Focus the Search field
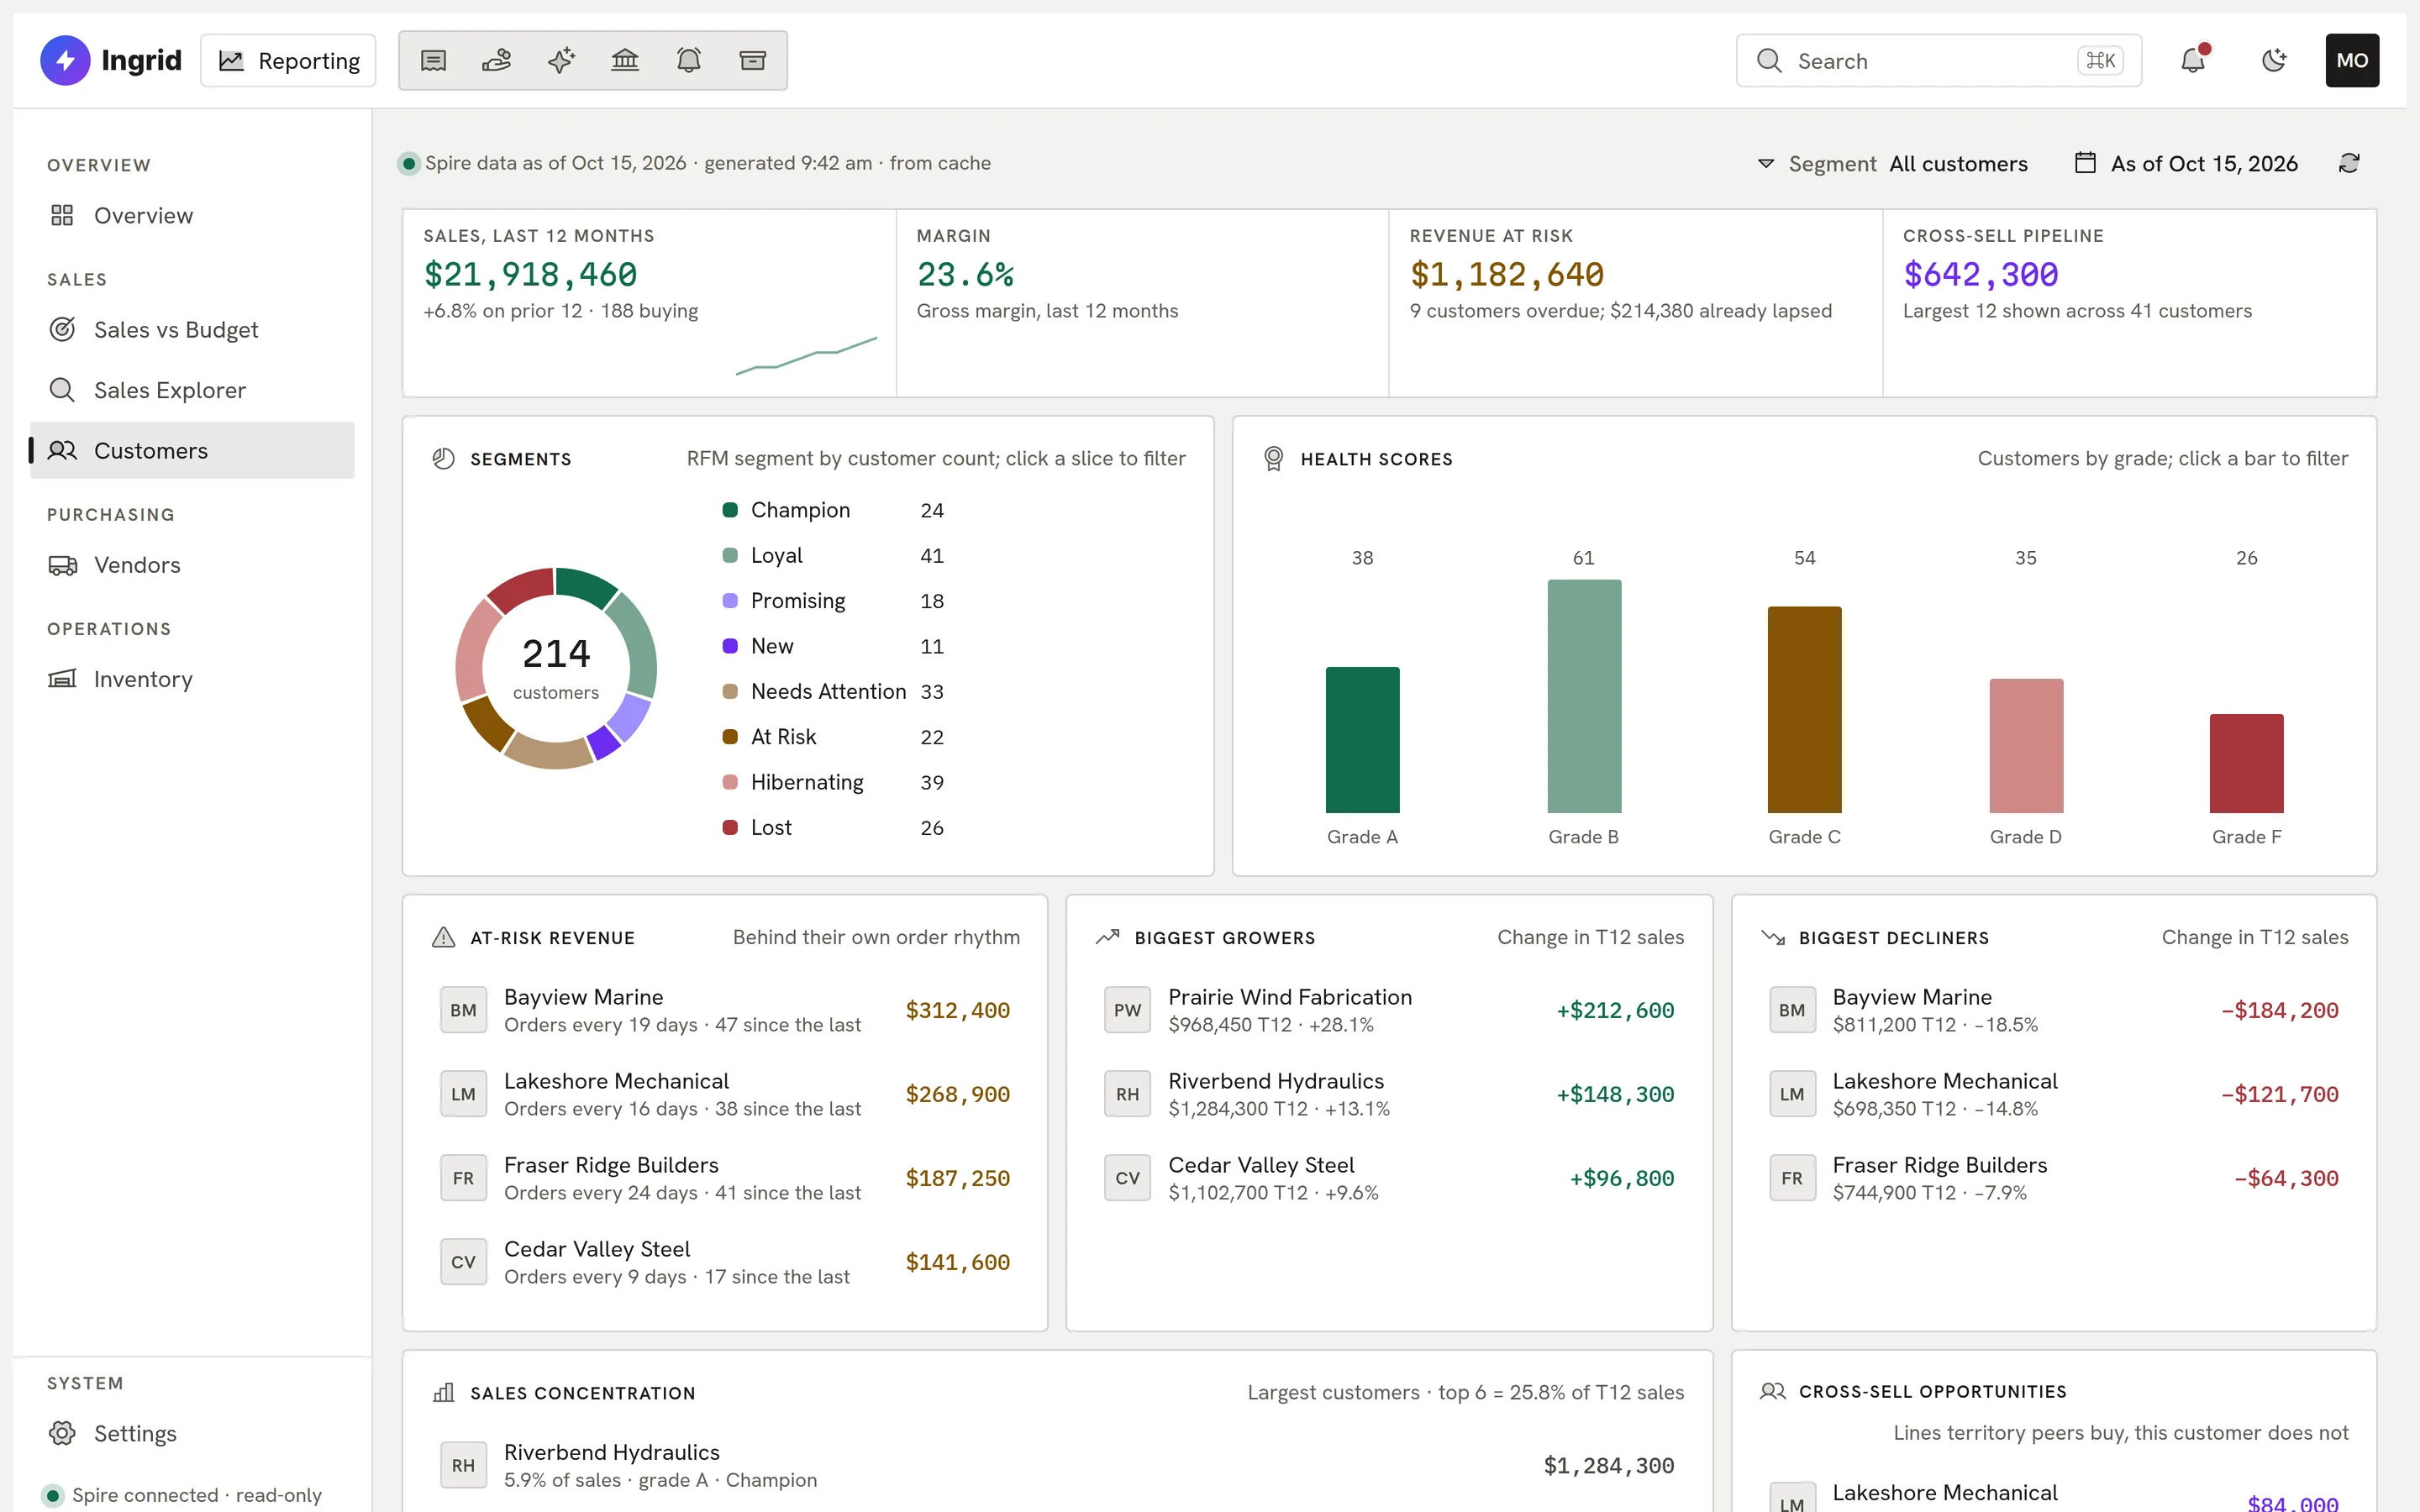 click(1938, 61)
